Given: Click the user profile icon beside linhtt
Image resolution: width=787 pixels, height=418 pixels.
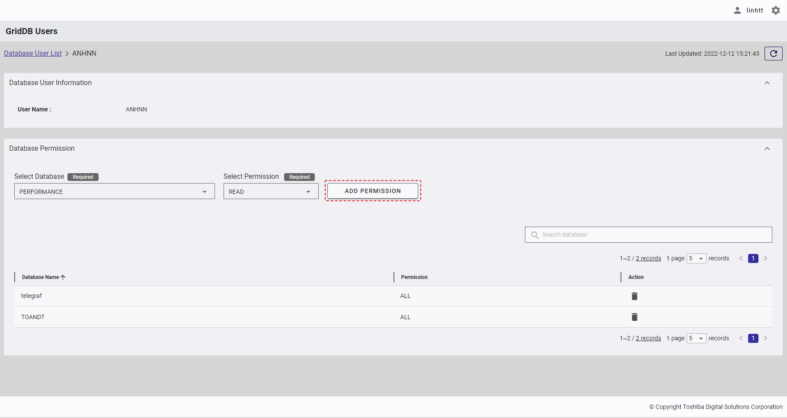Looking at the screenshot, I should tap(737, 10).
